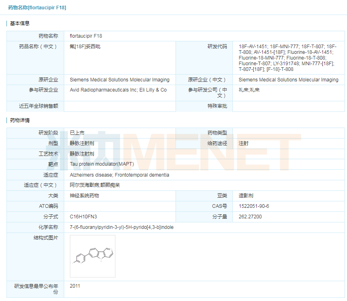Click the 靶点 label
The height and width of the screenshot is (301, 347).
[53, 164]
